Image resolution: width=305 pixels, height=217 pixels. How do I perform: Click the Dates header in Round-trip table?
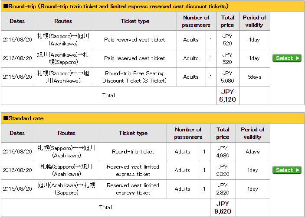pyautogui.click(x=17, y=21)
